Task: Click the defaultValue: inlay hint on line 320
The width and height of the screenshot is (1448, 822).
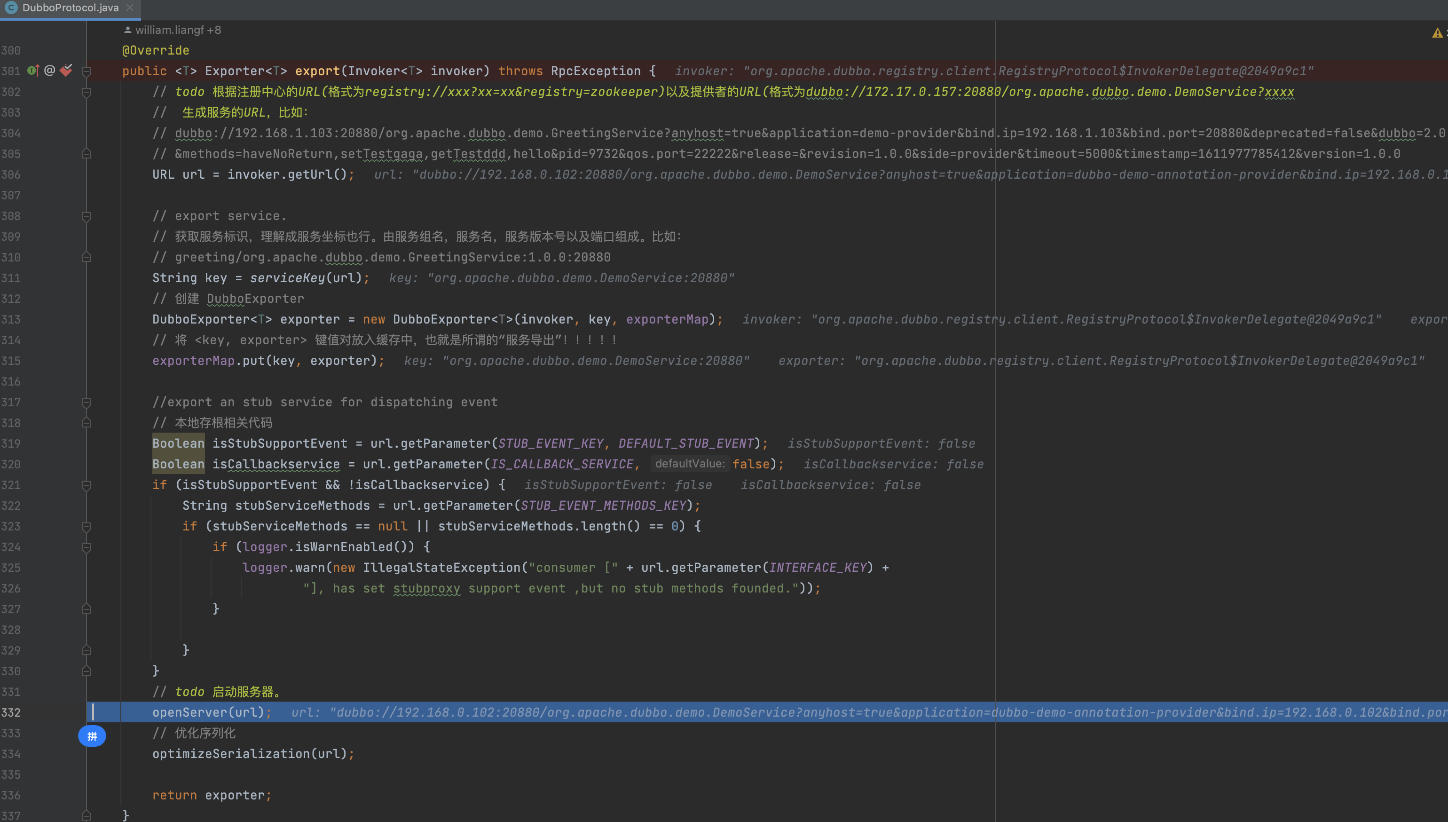Action: tap(690, 464)
